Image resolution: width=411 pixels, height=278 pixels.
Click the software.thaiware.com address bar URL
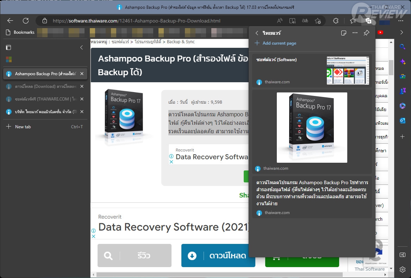click(136, 21)
